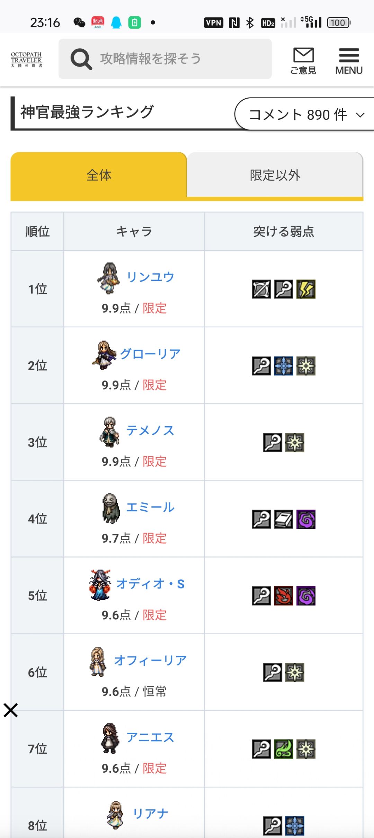Tap the lightning weakness icon for リンユウ
This screenshot has height=838, width=374.
point(306,289)
